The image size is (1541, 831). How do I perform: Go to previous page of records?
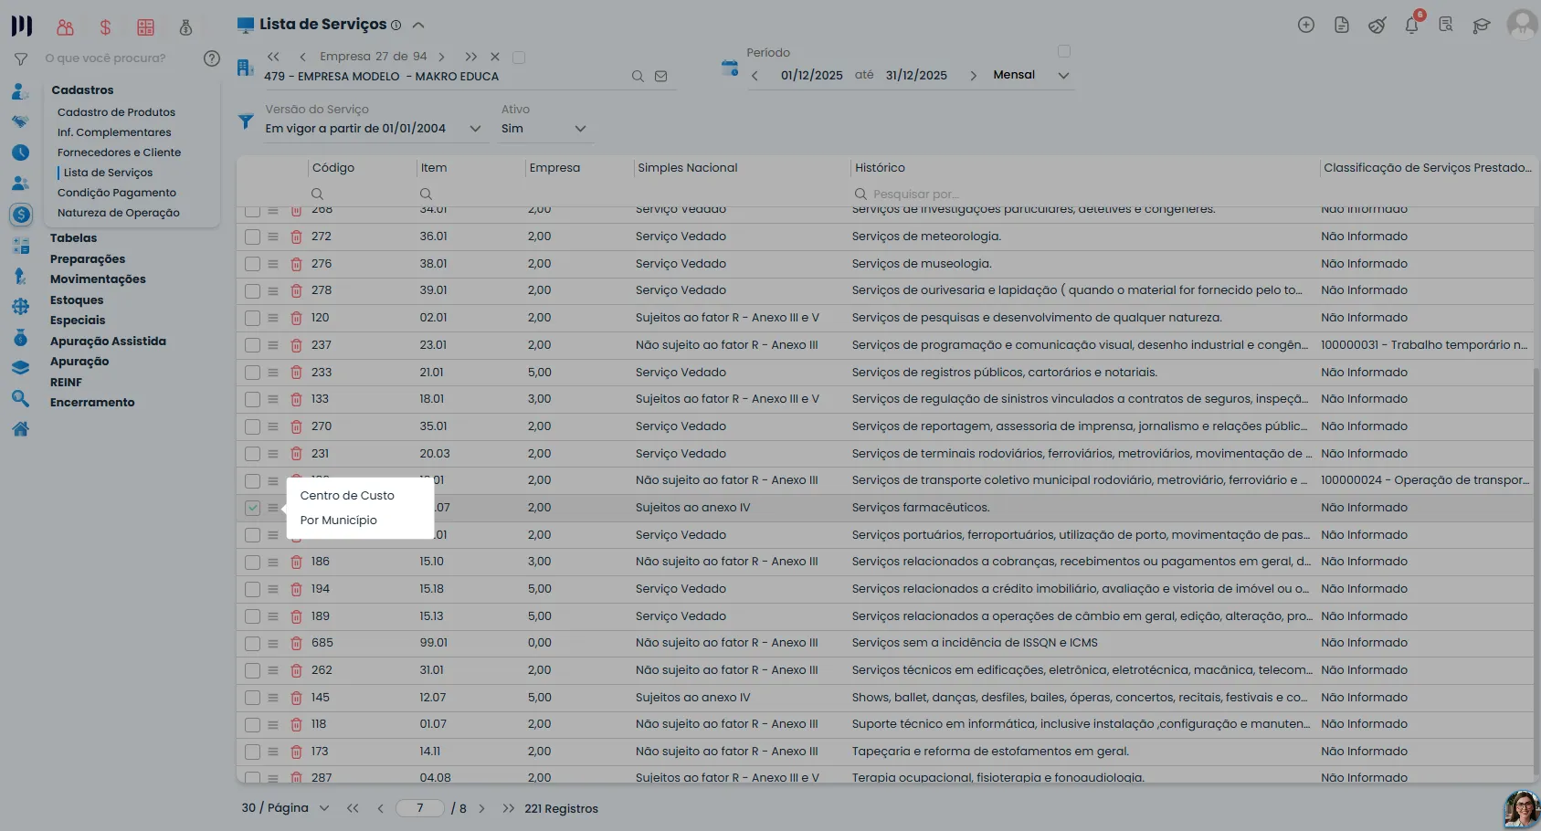(380, 808)
